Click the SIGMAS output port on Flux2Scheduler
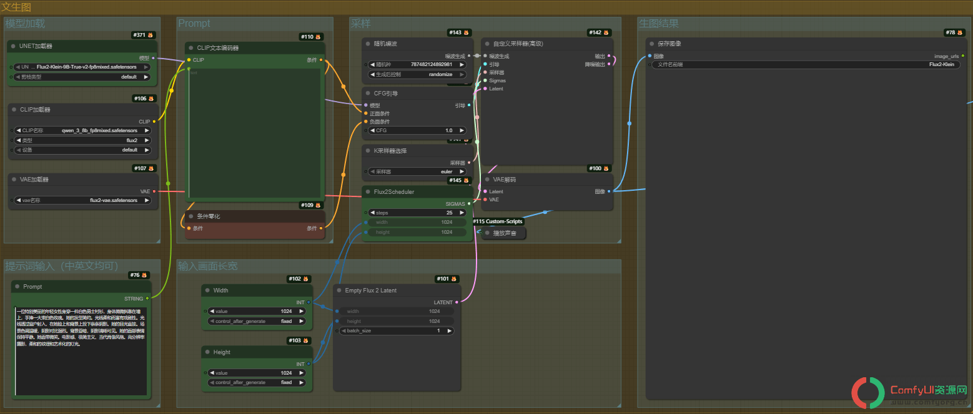 pos(469,204)
